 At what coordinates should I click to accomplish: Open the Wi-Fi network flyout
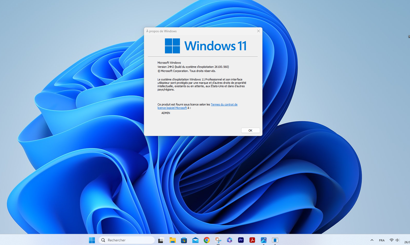[x=392, y=240]
